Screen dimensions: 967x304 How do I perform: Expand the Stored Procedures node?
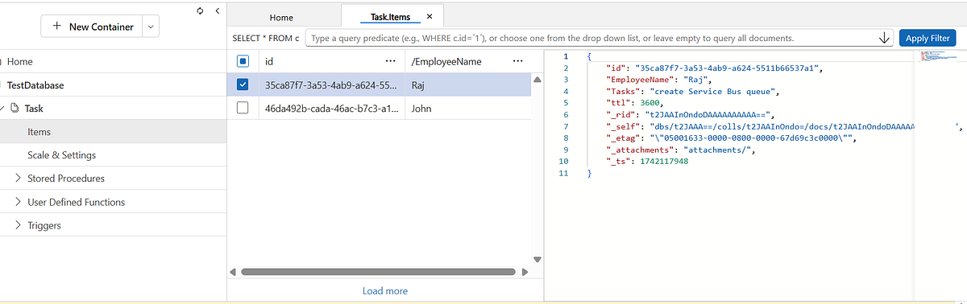(19, 179)
